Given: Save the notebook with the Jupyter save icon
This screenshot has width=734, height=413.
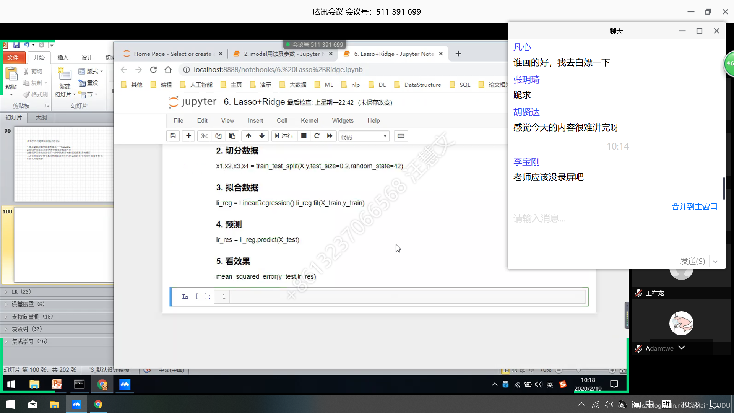Looking at the screenshot, I should [173, 136].
